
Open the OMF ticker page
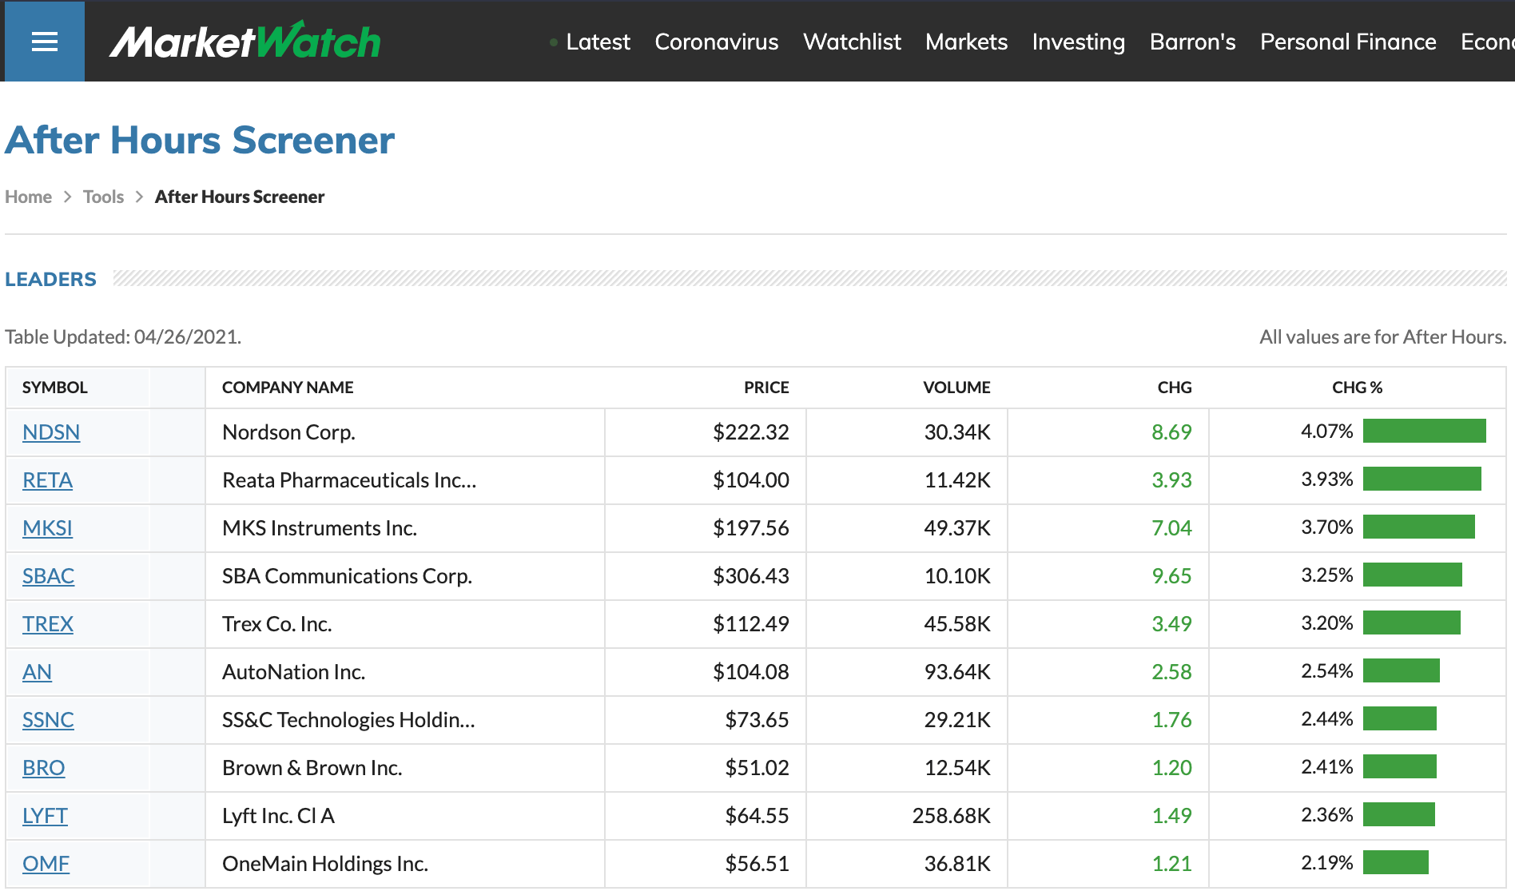click(x=45, y=864)
